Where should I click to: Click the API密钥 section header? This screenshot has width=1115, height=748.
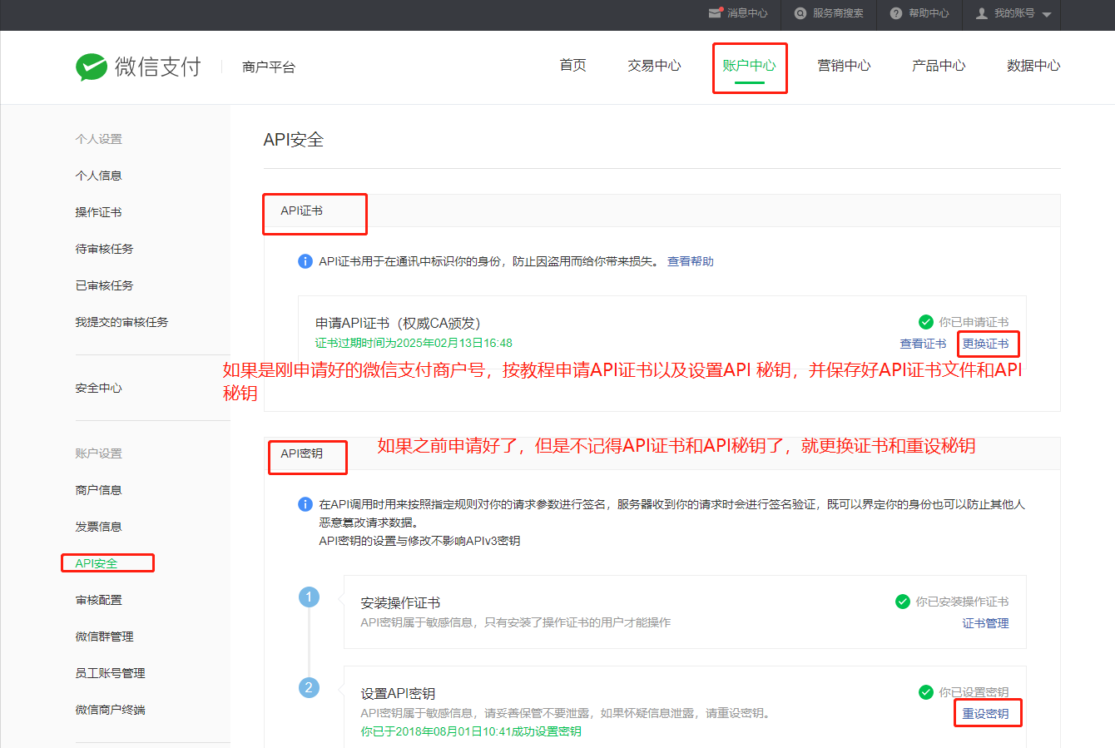(x=301, y=453)
